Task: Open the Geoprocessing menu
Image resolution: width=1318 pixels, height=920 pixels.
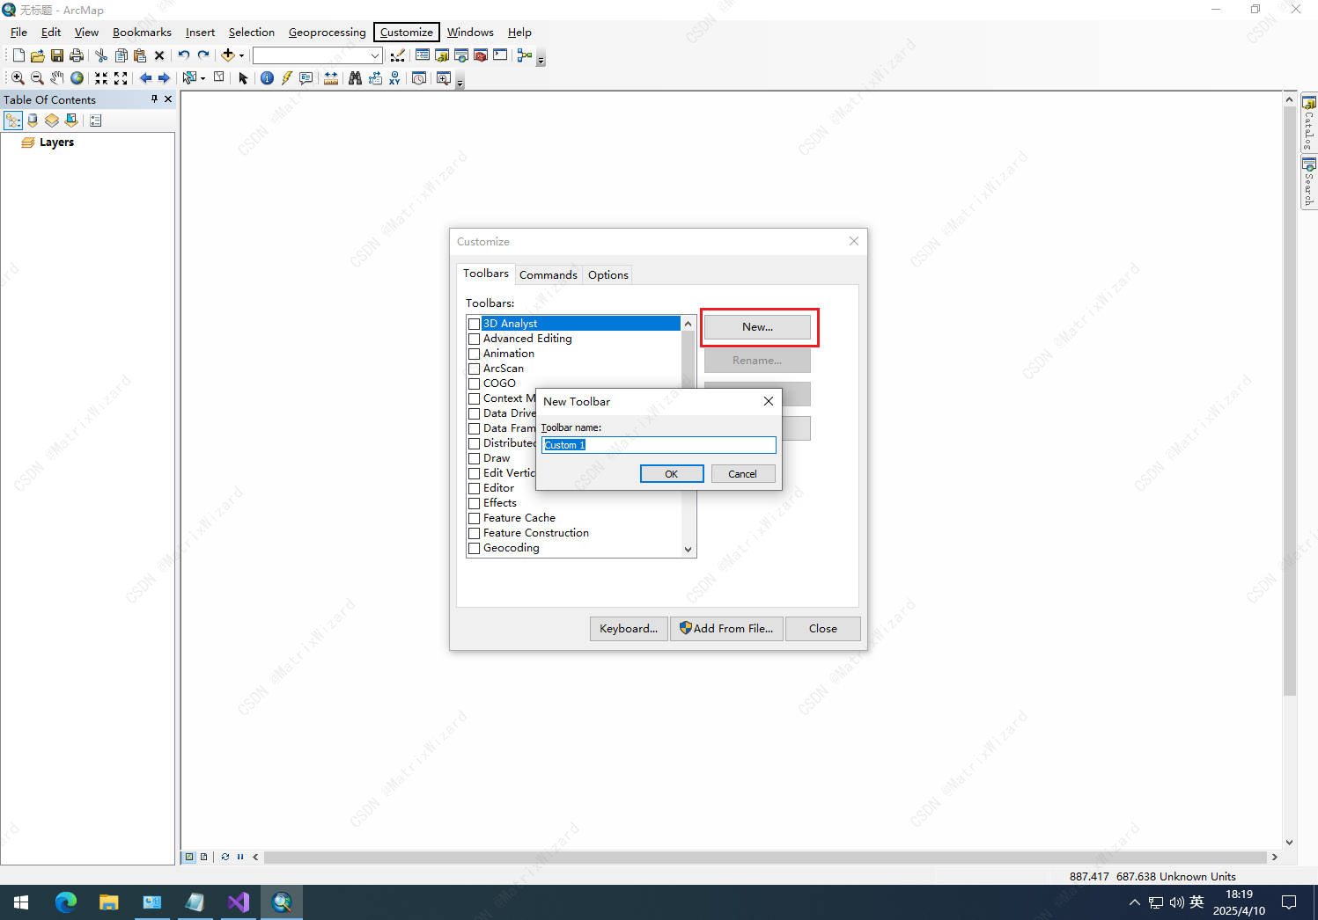Action: [x=327, y=32]
